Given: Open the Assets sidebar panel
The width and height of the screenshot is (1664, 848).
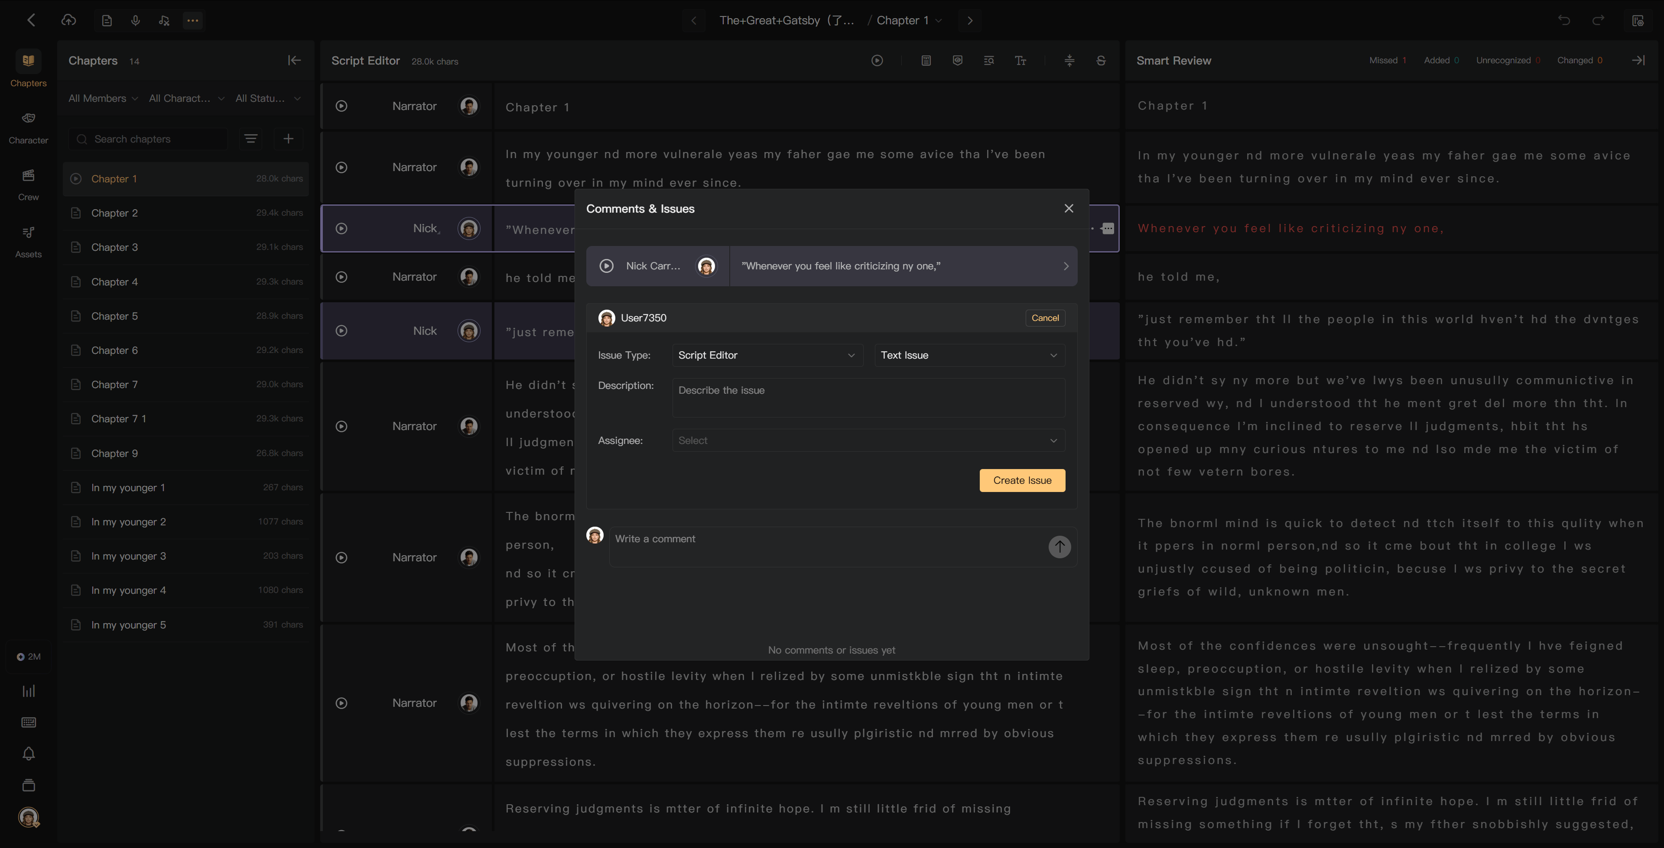Looking at the screenshot, I should [29, 242].
